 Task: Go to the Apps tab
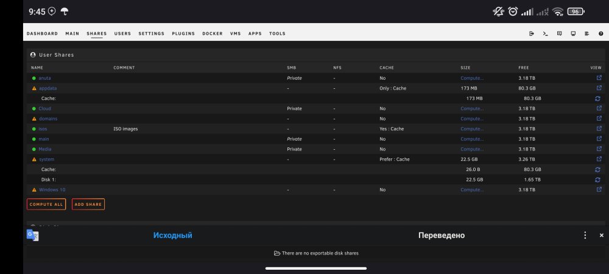[255, 33]
